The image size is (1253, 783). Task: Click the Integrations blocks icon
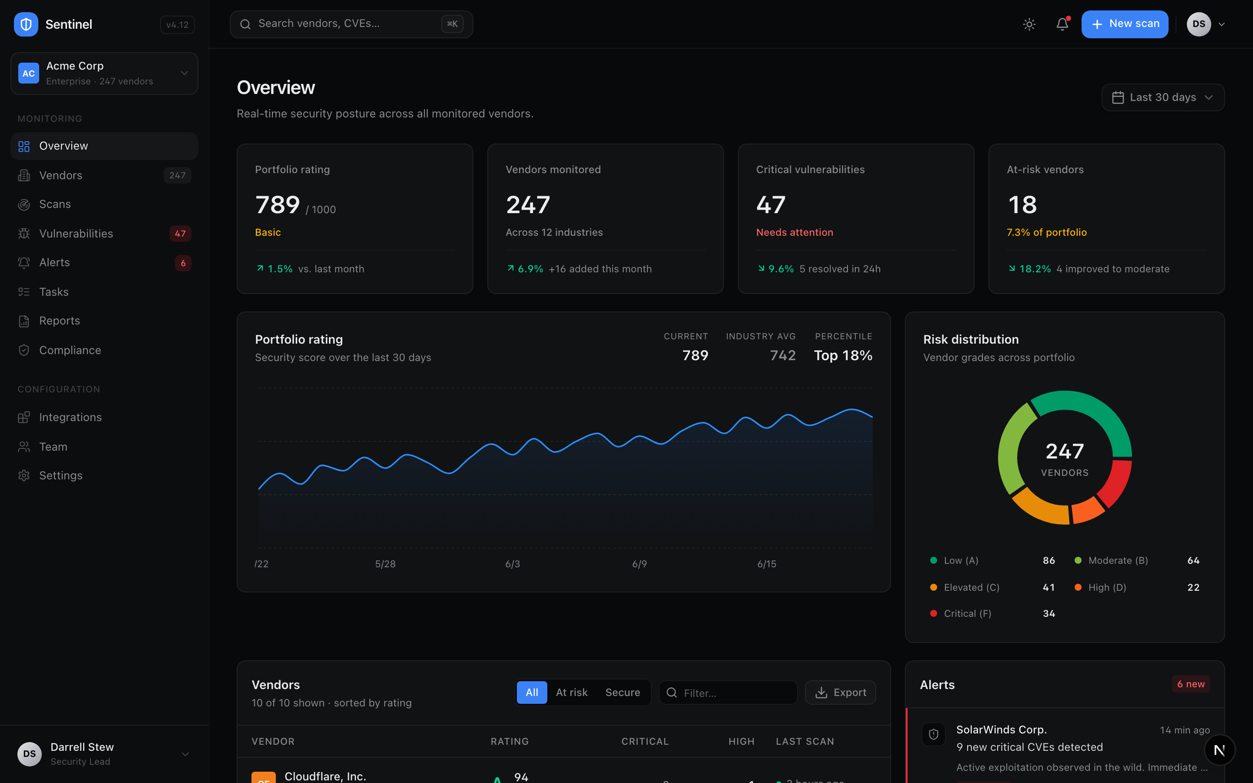click(24, 418)
